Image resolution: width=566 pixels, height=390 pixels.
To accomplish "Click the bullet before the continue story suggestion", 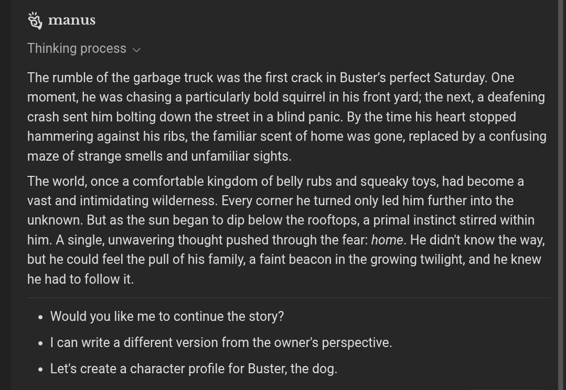I will tap(40, 317).
